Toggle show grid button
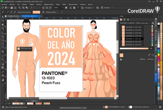This screenshot has width=163, height=110. (x=74, y=8)
